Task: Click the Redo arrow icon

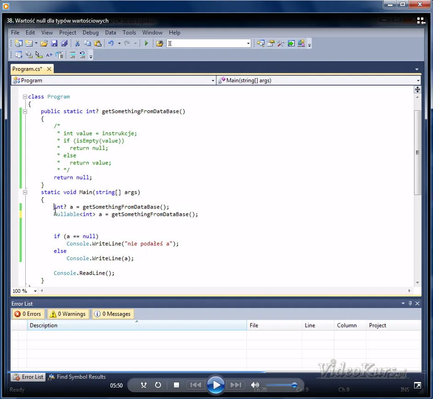Action: (127, 43)
